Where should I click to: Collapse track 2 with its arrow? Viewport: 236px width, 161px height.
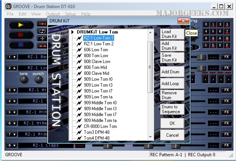point(14,68)
